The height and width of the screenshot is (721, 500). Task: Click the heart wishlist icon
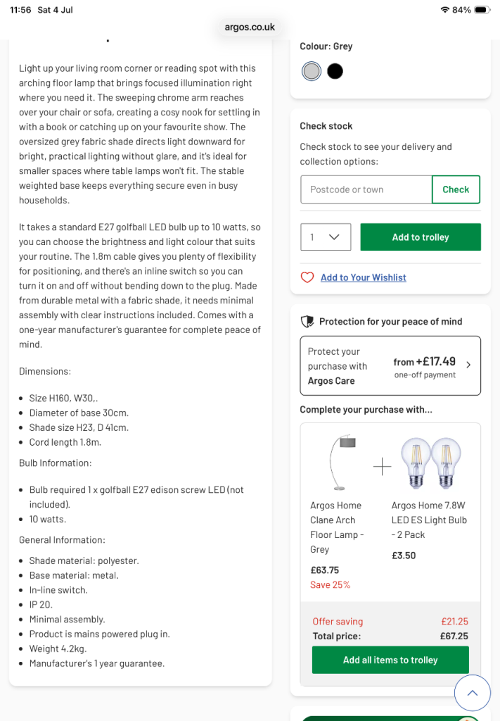pos(307,277)
